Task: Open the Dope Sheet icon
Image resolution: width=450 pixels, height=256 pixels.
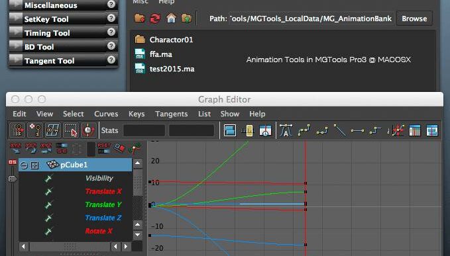Action: (414, 130)
